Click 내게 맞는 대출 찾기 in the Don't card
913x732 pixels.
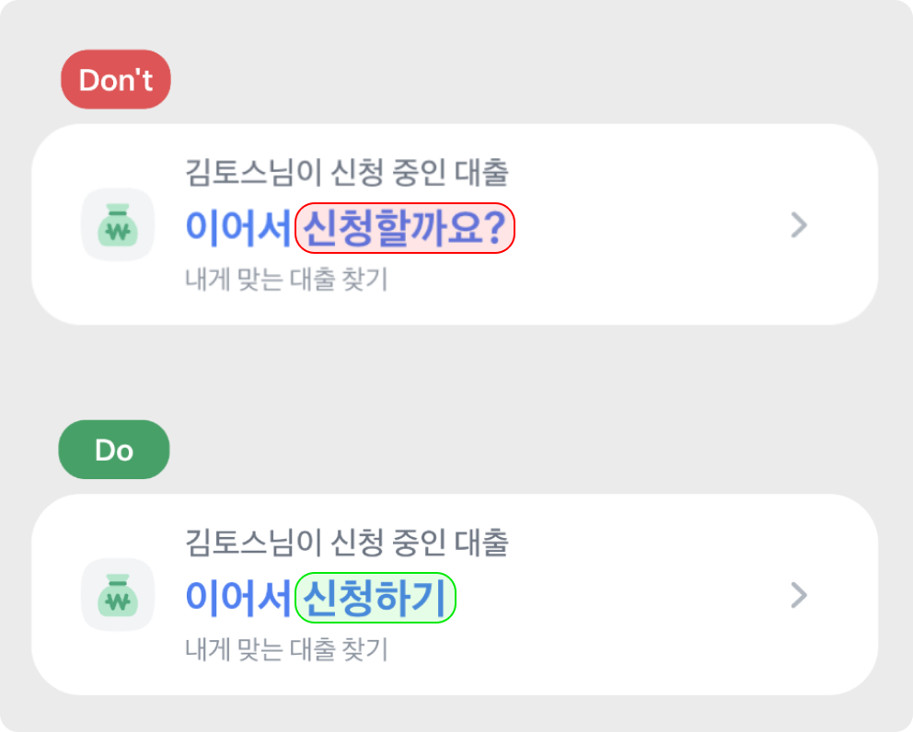click(x=286, y=280)
